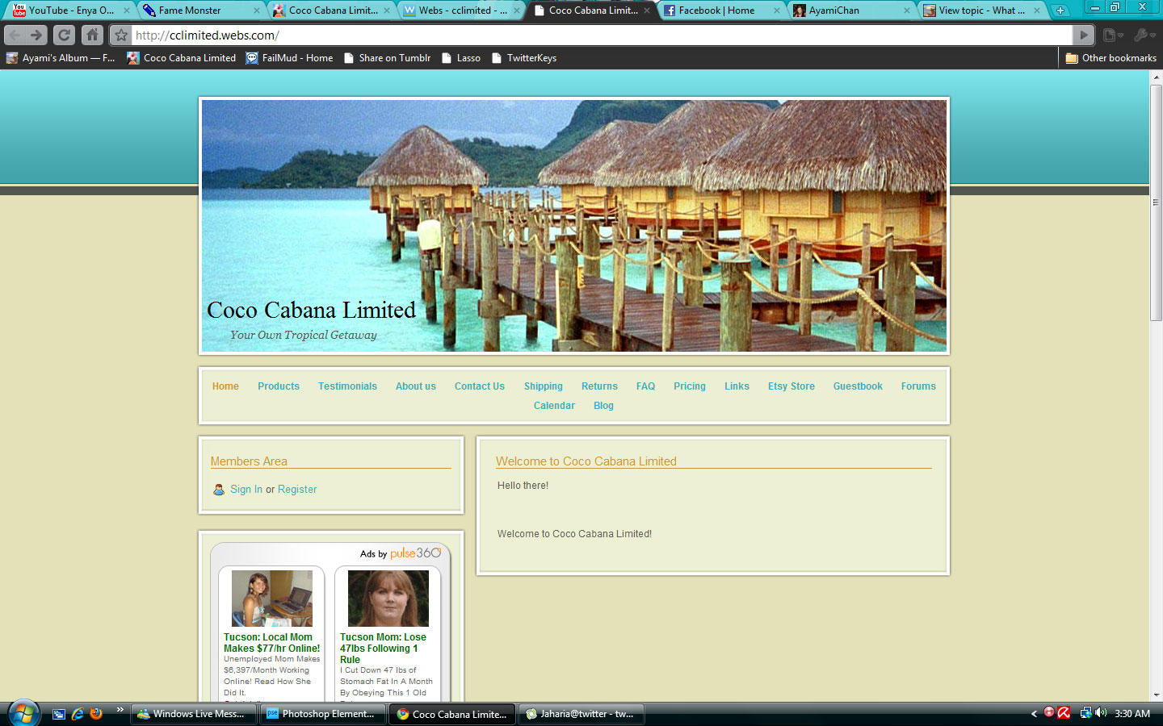Screen dimensions: 1163x726
Task: Click the address bar URL field
Action: (x=598, y=35)
